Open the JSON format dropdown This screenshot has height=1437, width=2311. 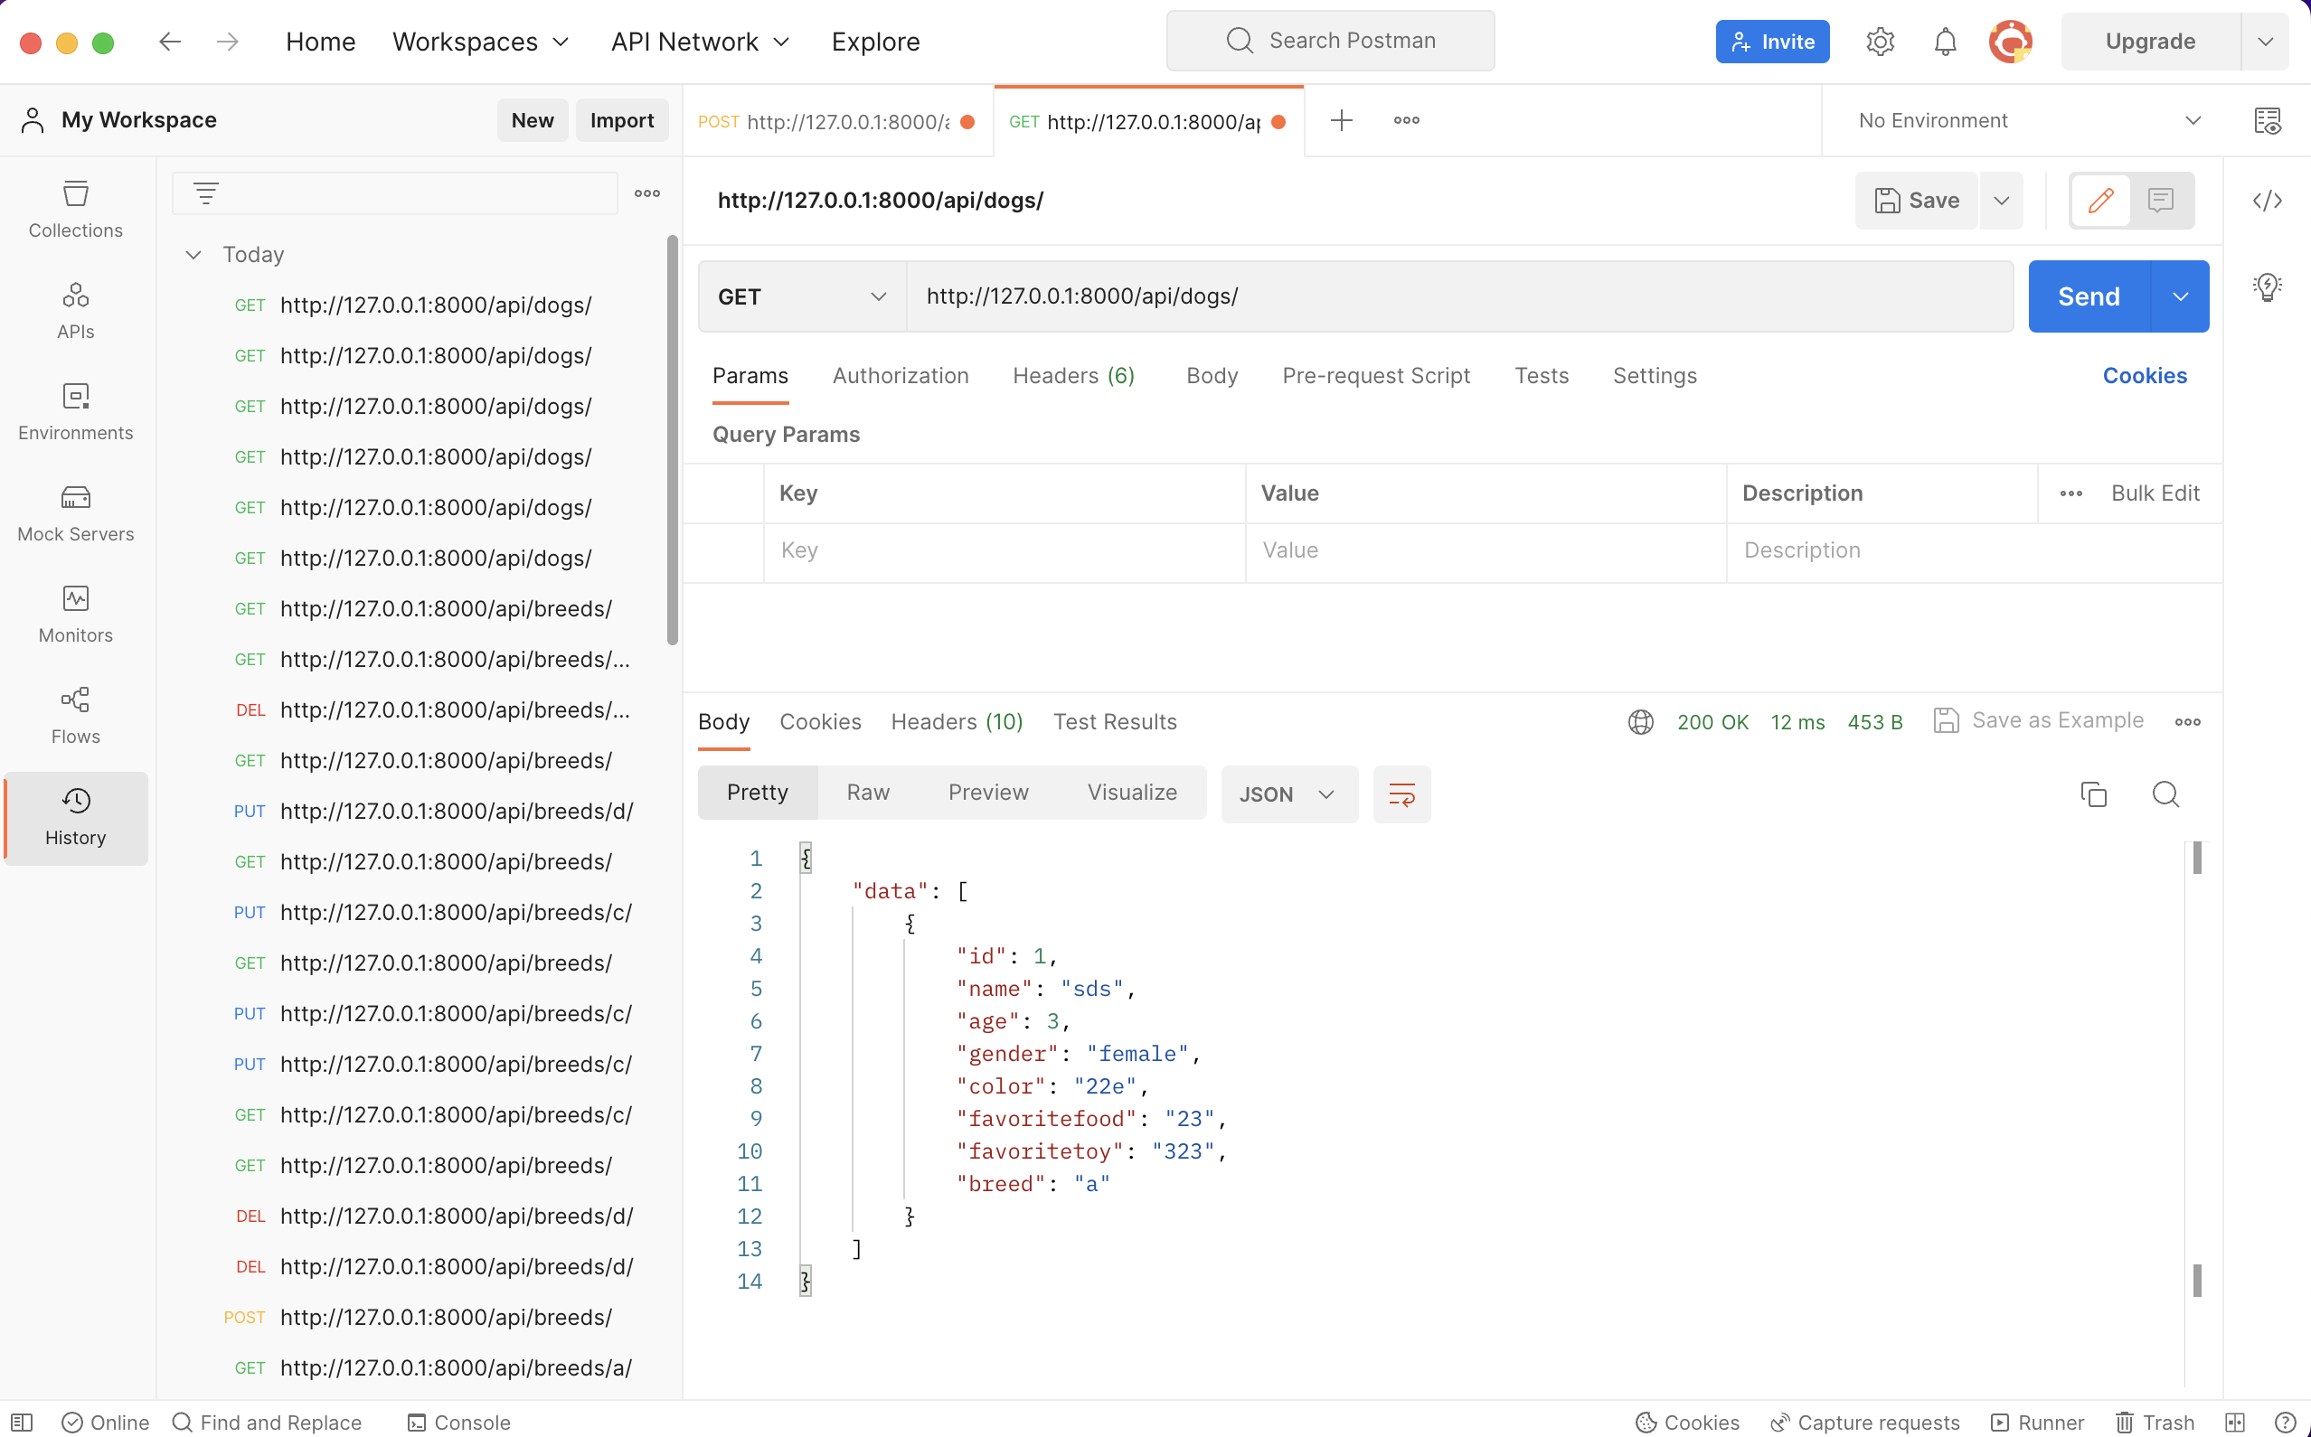1288,794
